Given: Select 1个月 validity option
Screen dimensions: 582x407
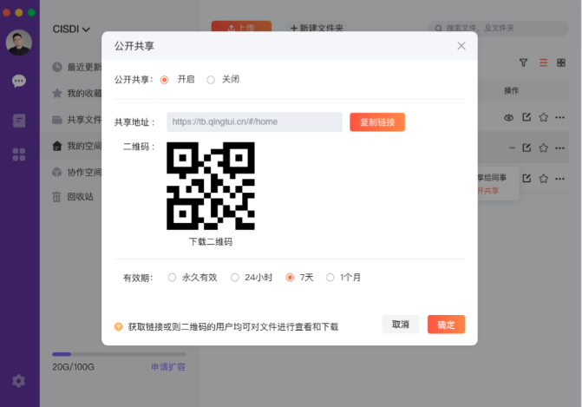Looking at the screenshot, I should (x=330, y=278).
